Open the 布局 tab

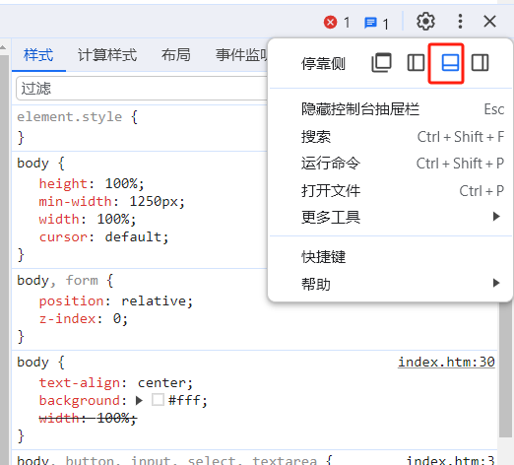pyautogui.click(x=176, y=55)
